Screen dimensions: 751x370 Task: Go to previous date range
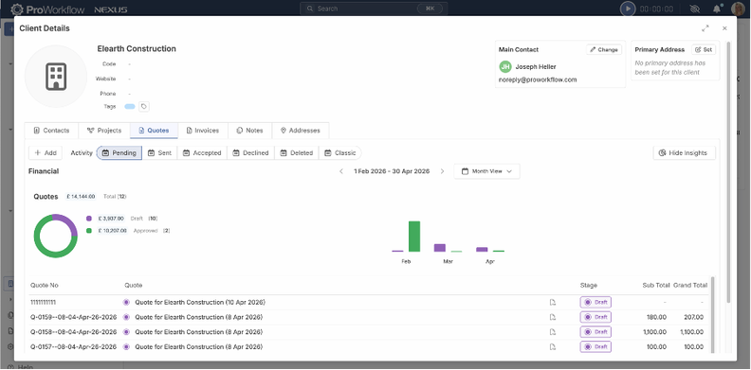(341, 171)
